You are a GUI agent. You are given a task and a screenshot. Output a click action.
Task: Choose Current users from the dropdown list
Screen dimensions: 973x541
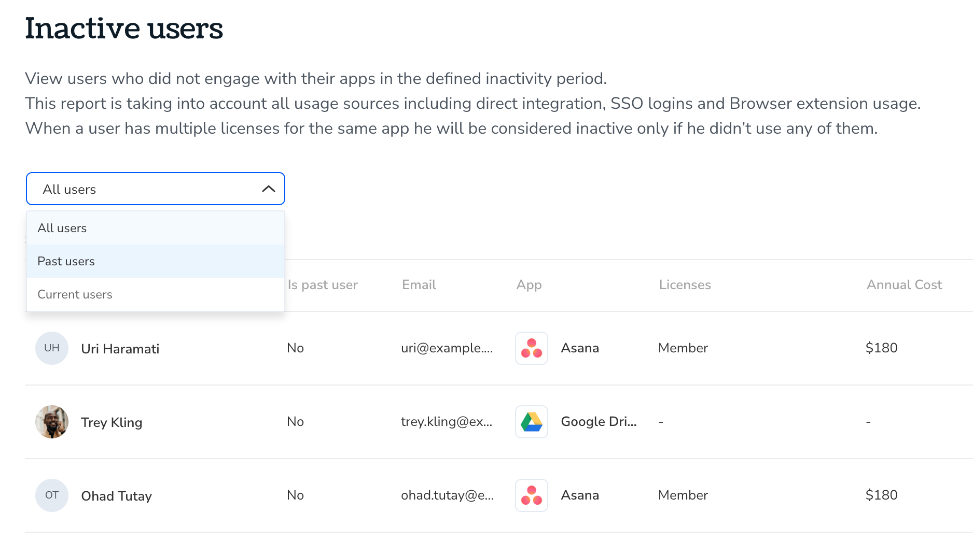[x=156, y=294]
